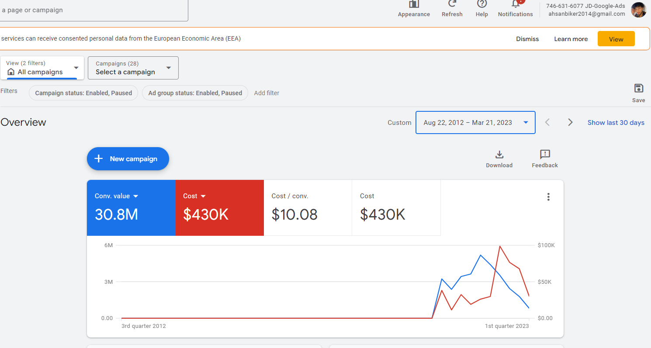
Task: Click the $100K right axis label
Action: pos(546,245)
